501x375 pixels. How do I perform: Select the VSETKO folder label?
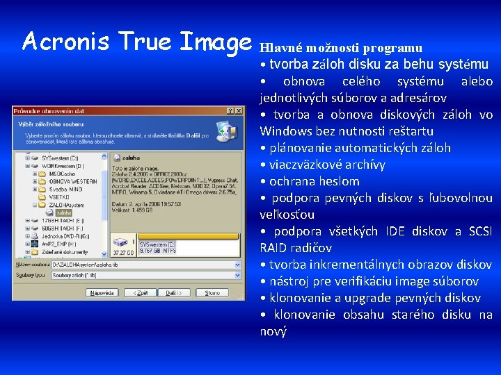[x=59, y=197]
